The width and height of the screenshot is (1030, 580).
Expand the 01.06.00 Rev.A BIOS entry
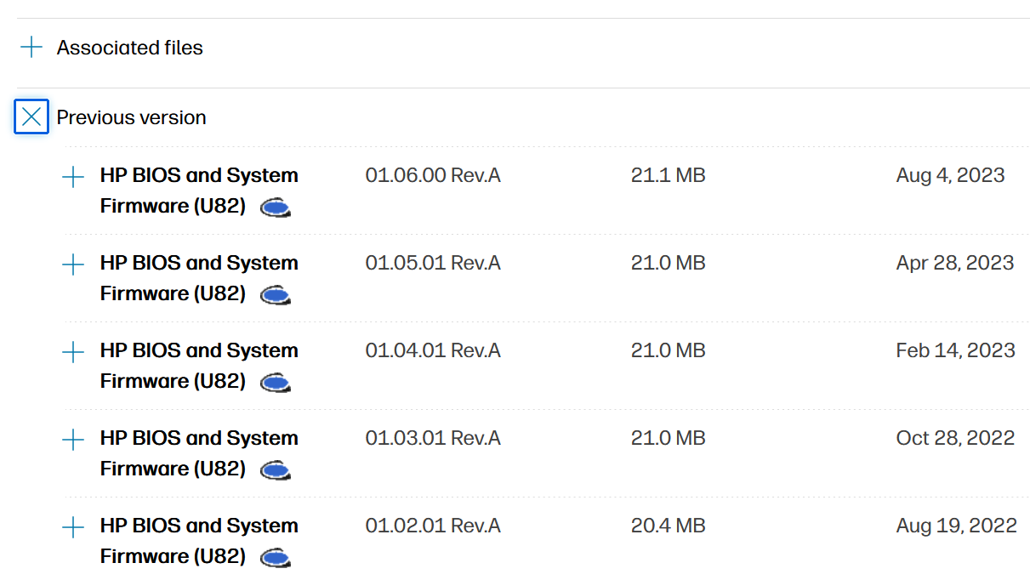pyautogui.click(x=74, y=177)
